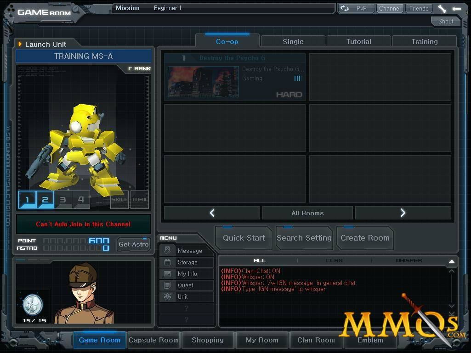Screen dimensions: 471x353
Task: Open Search Setting
Action: [304, 238]
